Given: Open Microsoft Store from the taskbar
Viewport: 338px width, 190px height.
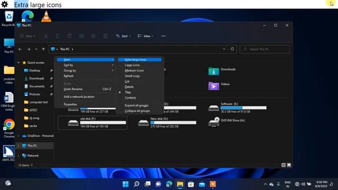Looking at the screenshot, I should pos(191,184).
